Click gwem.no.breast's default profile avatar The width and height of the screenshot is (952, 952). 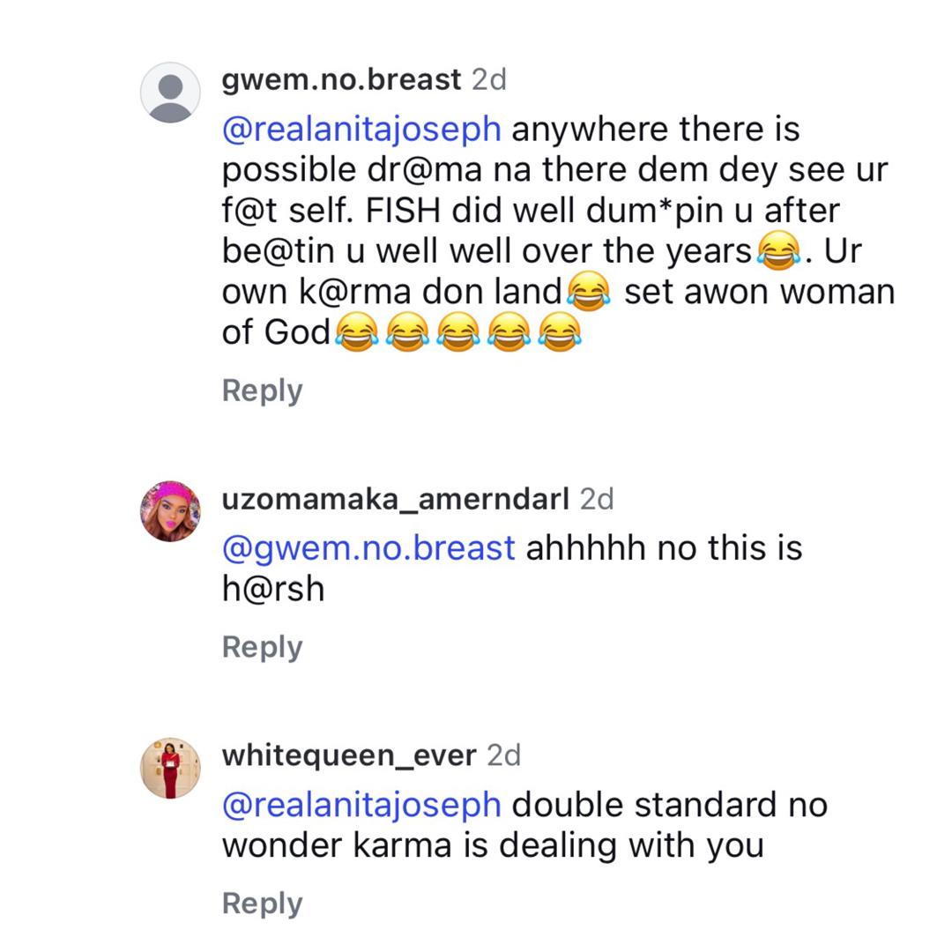point(170,93)
